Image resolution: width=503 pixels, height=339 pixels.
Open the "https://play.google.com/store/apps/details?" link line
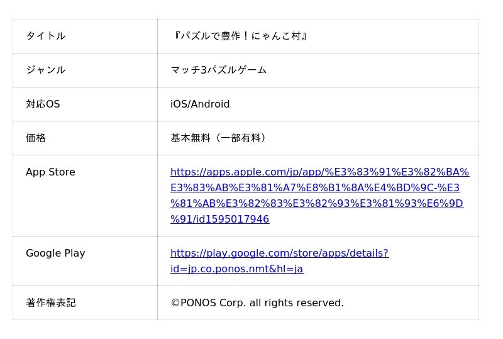pos(279,253)
